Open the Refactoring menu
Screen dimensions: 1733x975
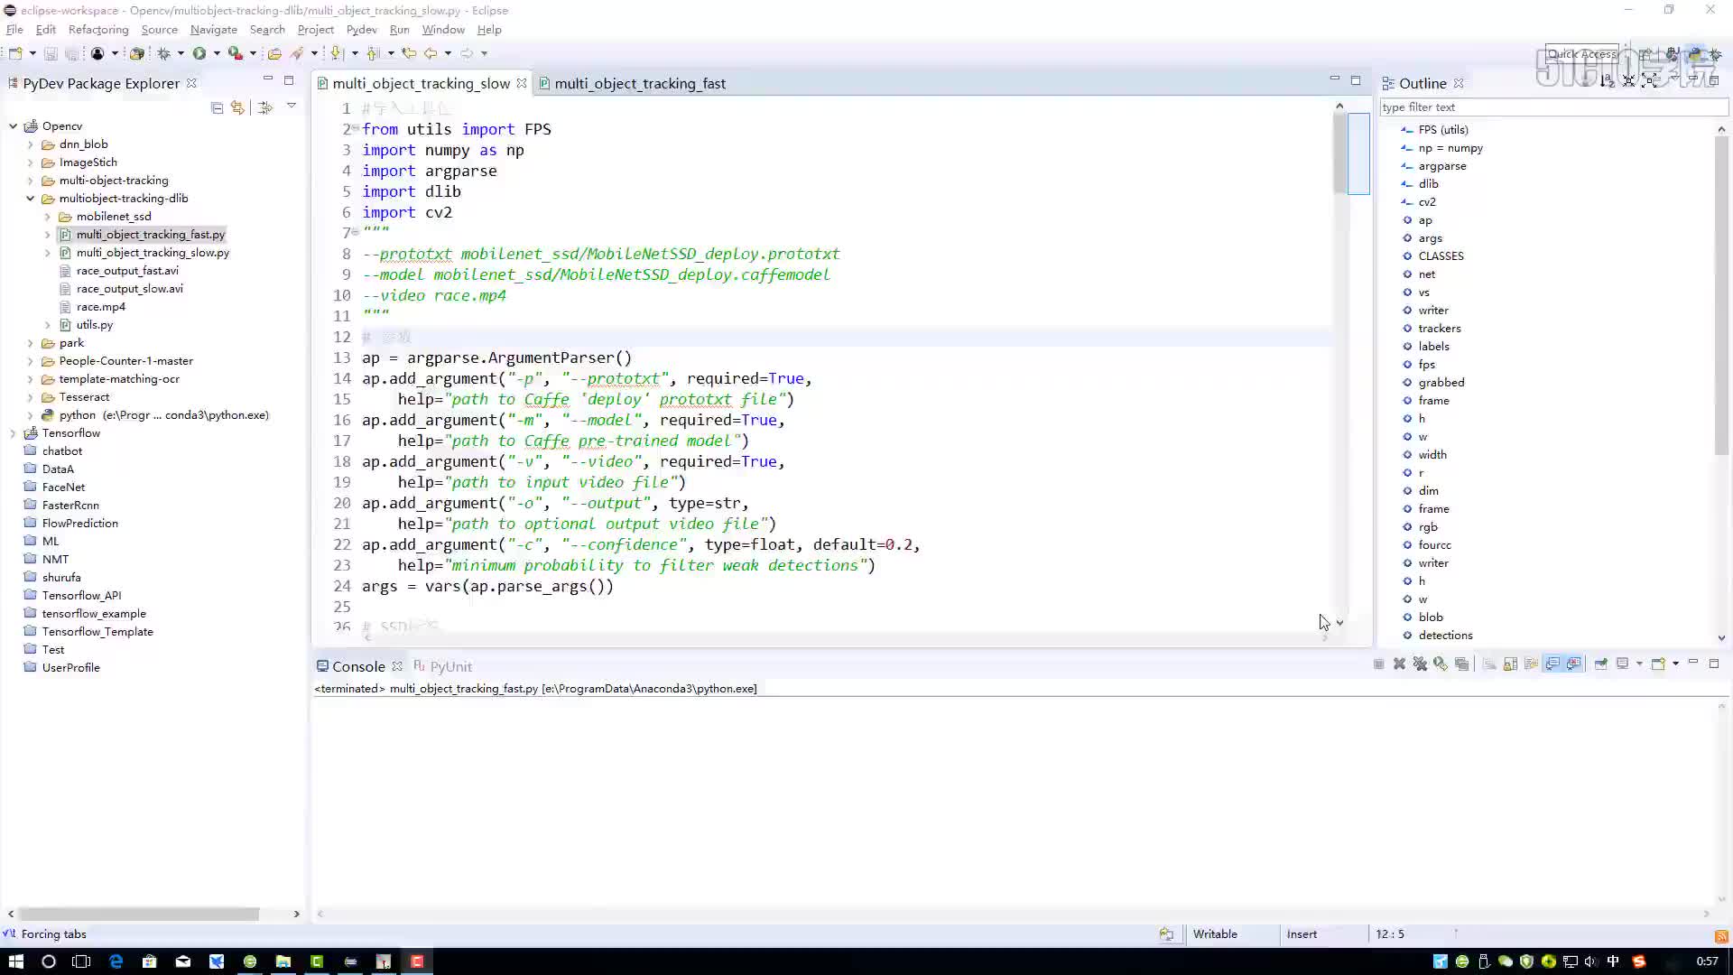pos(98,30)
